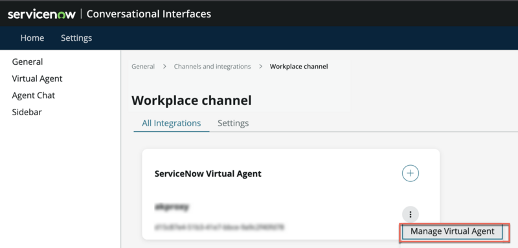This screenshot has height=248, width=518.
Task: Switch to All Integrations tab
Action: (172, 123)
